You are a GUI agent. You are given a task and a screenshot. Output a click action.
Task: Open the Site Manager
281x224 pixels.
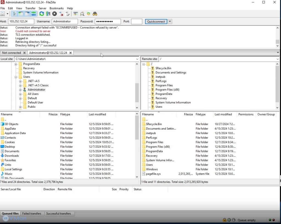[x=3, y=14]
